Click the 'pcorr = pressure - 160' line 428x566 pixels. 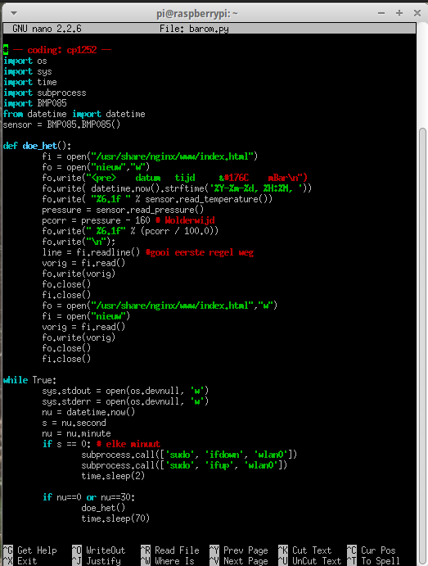click(x=96, y=220)
